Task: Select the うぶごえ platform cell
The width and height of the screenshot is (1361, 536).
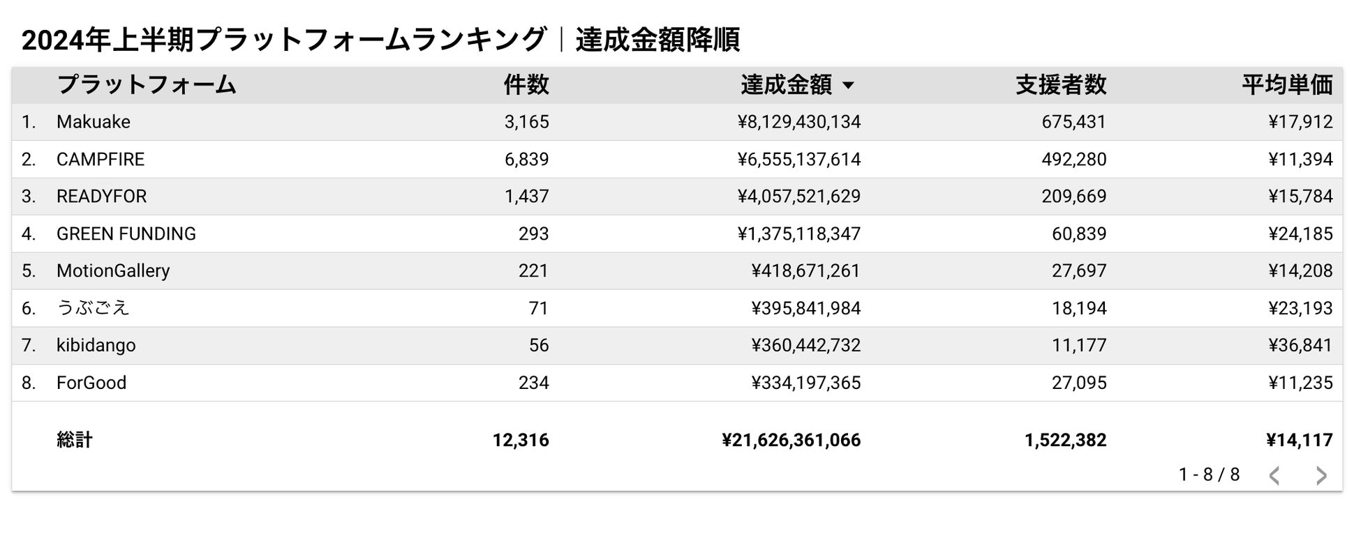Action: click(x=93, y=308)
